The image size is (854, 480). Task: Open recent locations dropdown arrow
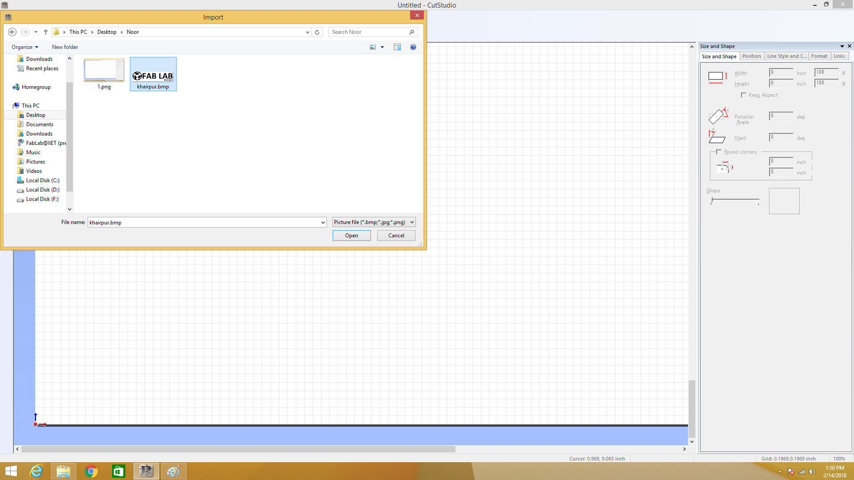point(36,32)
